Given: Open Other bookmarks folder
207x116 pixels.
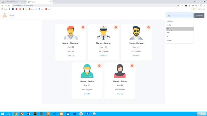Looking at the screenshot, I should [x=199, y=9].
